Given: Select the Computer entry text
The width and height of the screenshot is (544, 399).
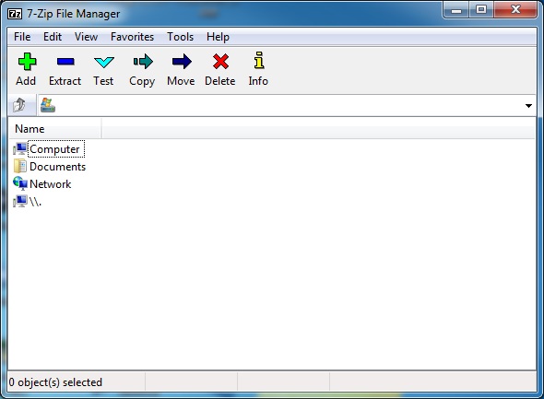Looking at the screenshot, I should tap(54, 149).
